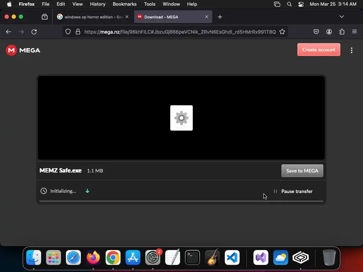Click the date and time clock
Viewport: 363px width, 272px height.
point(333,4)
